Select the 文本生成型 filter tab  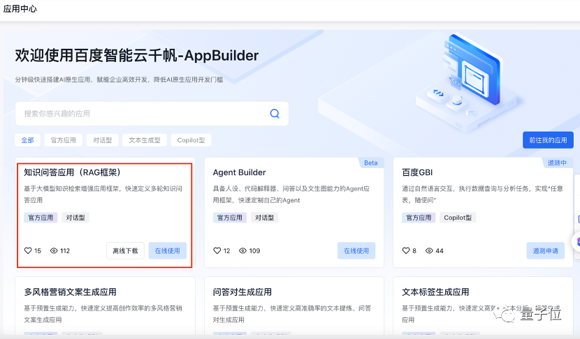[x=145, y=140]
